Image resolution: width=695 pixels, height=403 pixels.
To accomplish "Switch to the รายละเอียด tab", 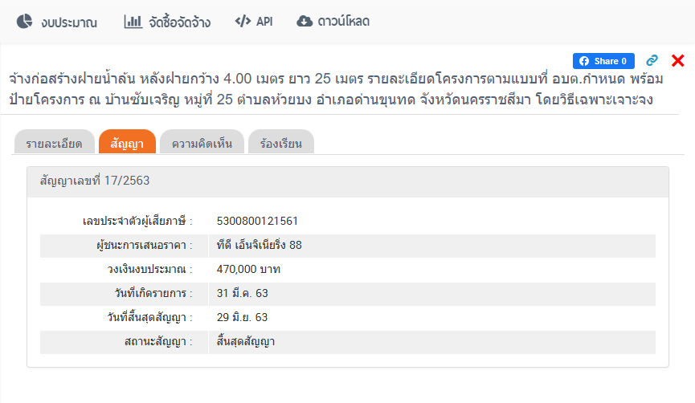I will pyautogui.click(x=55, y=144).
